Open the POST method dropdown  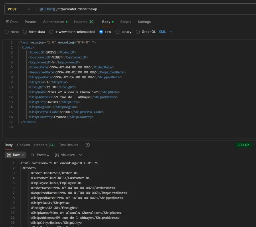pos(19,9)
